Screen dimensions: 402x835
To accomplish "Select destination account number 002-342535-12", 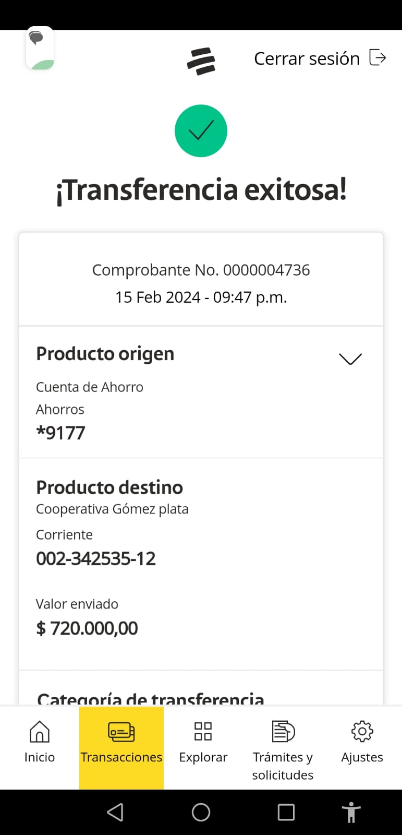I will [x=96, y=559].
